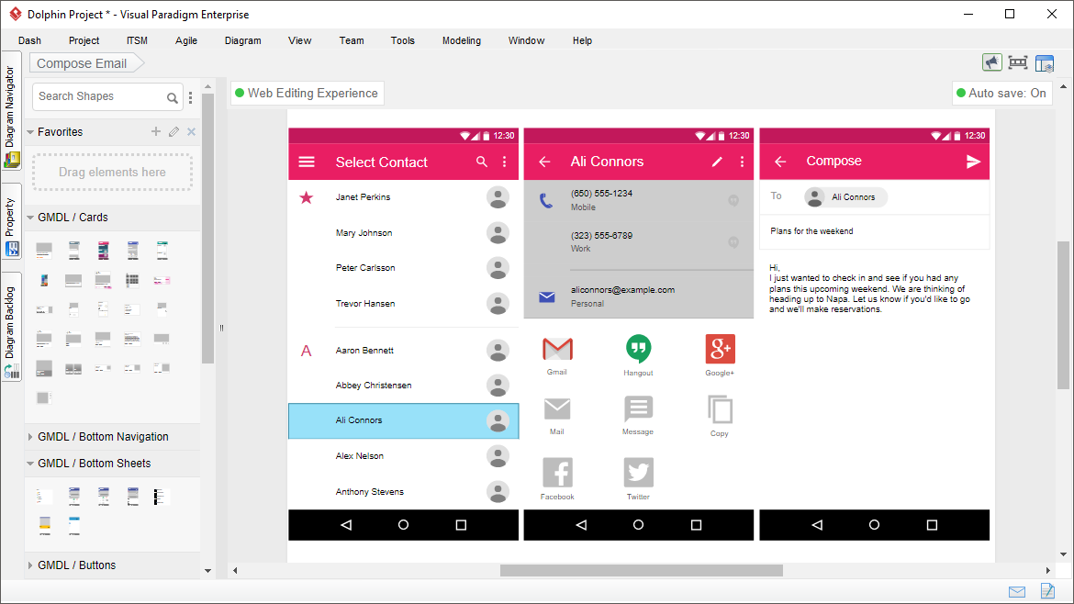The image size is (1074, 604).
Task: Click the phone icon beside (650) 555-1234
Action: pos(546,200)
